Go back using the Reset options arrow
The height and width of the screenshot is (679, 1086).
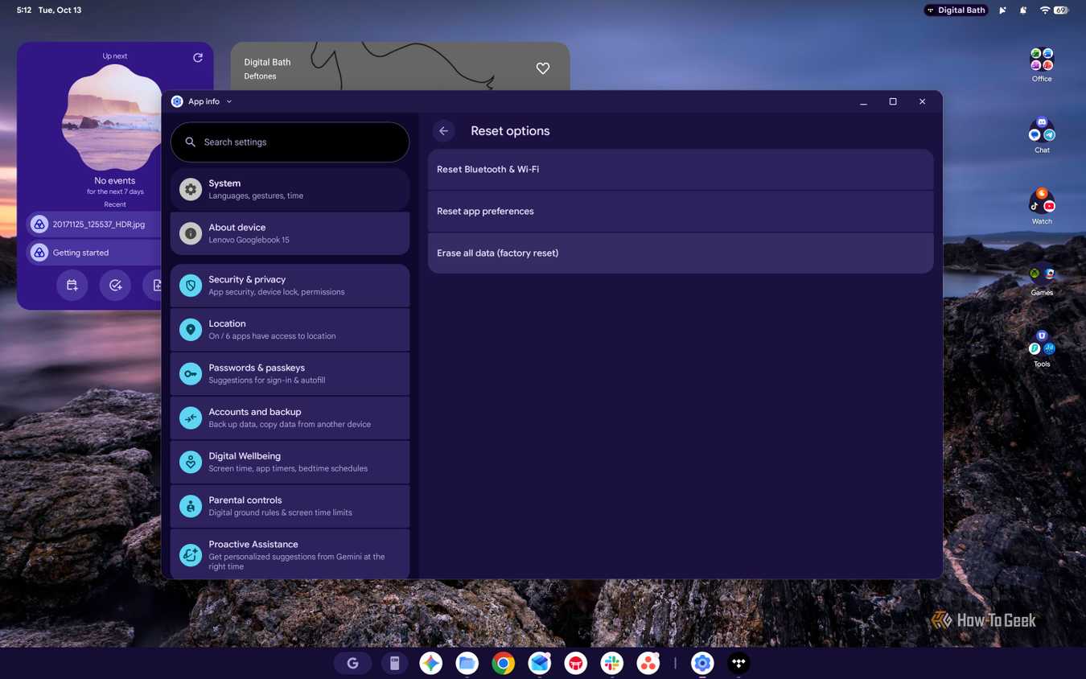pos(443,131)
